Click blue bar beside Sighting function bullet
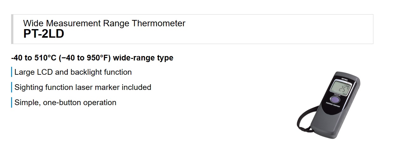The width and height of the screenshot is (395, 145). [x=11, y=87]
